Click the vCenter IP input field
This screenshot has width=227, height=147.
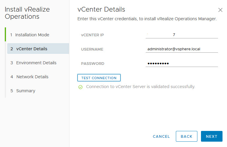point(182,35)
